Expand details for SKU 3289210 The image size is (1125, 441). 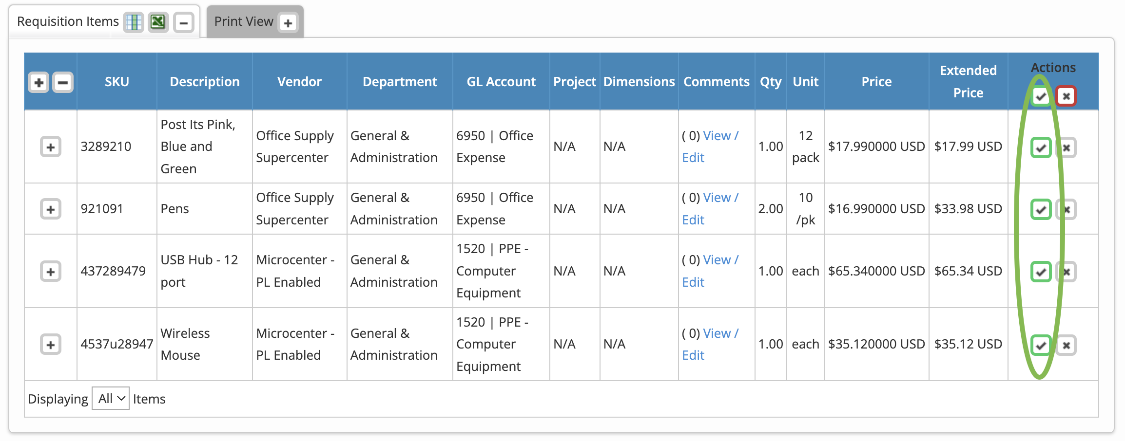[50, 147]
